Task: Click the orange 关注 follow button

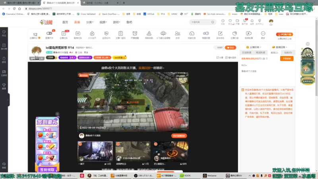Action: point(231,47)
